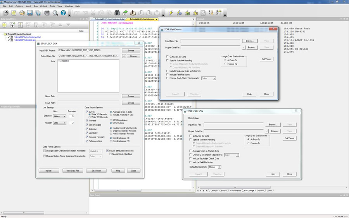Open Colon dropdown for Station Name Separator in LEICA

[96, 156]
